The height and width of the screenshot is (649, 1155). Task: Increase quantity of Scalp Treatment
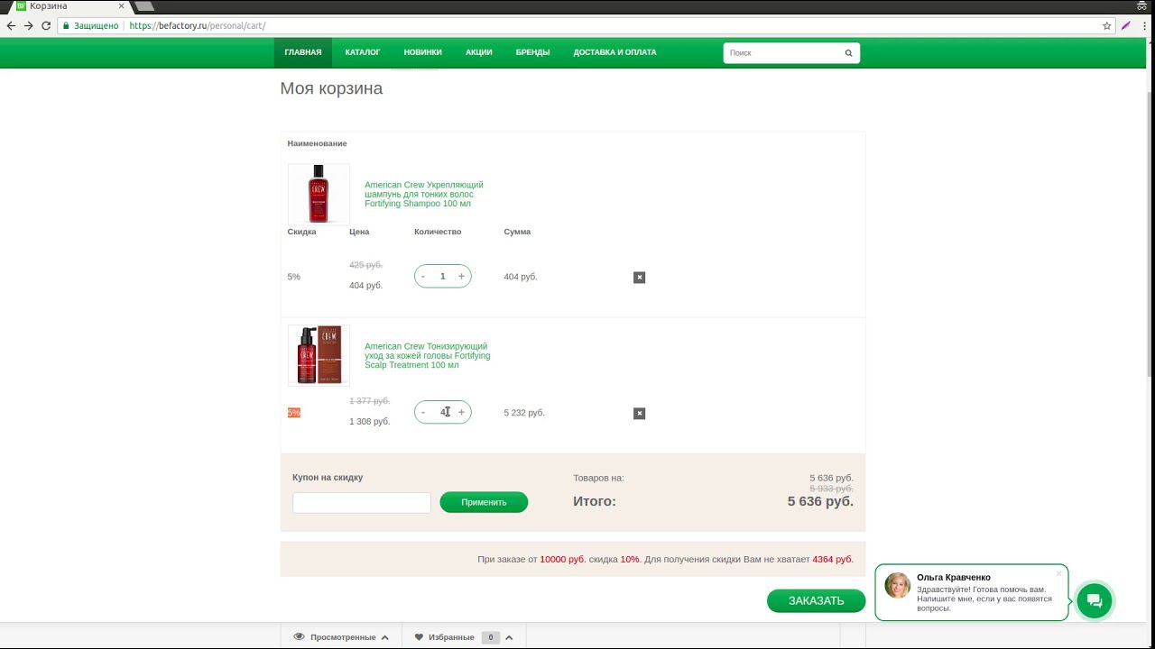pyautogui.click(x=461, y=413)
